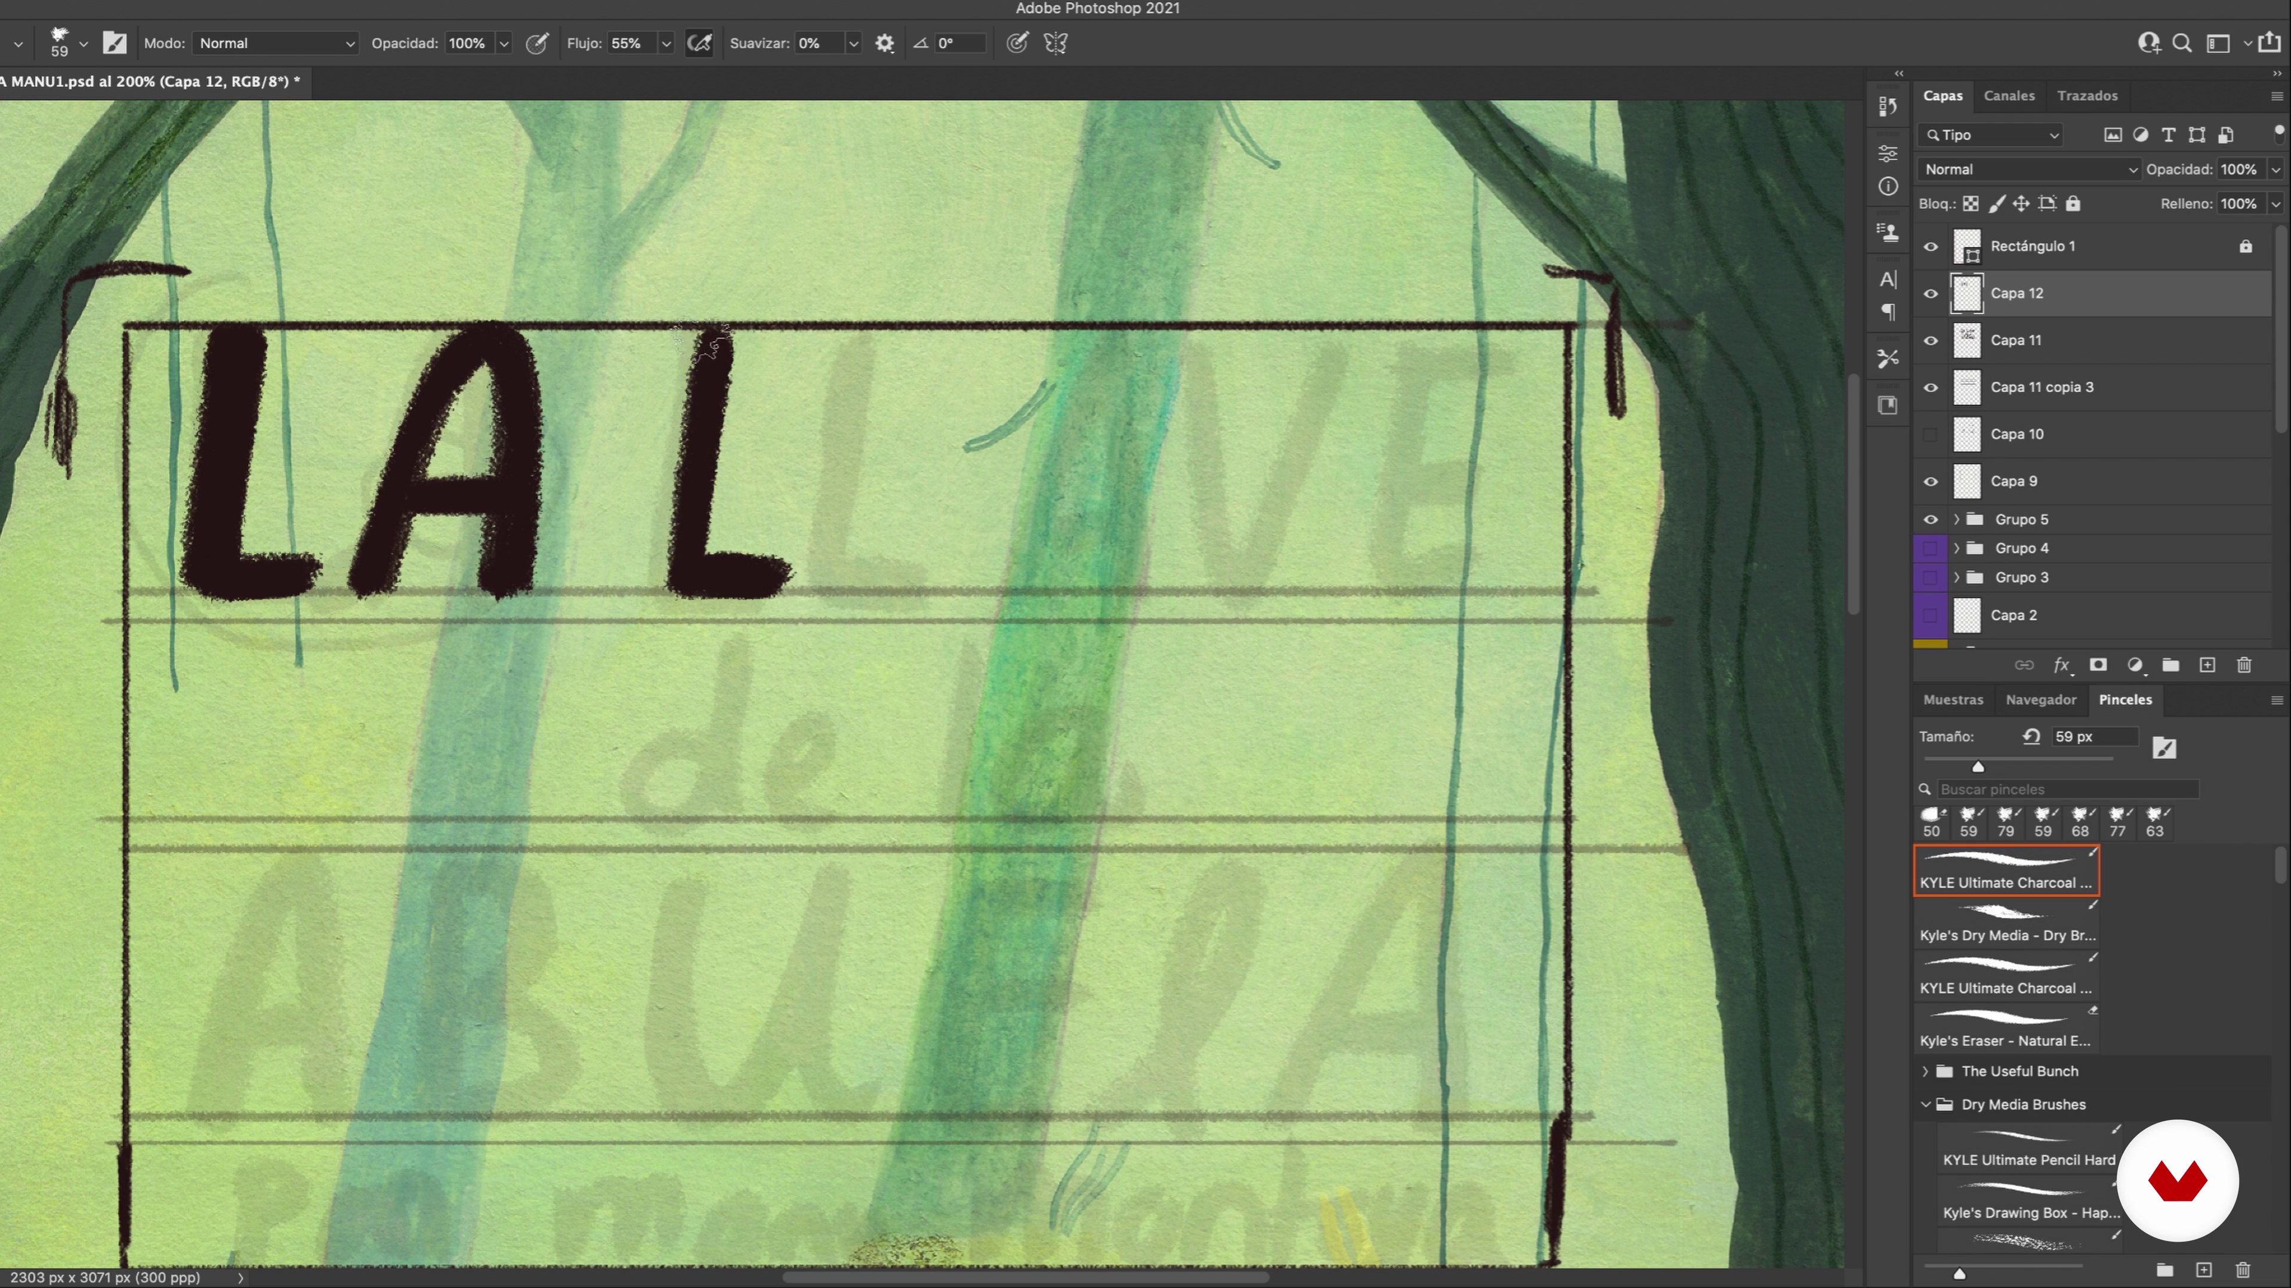
Task: Adjust the brush Tamaño size slider
Action: [x=1978, y=766]
